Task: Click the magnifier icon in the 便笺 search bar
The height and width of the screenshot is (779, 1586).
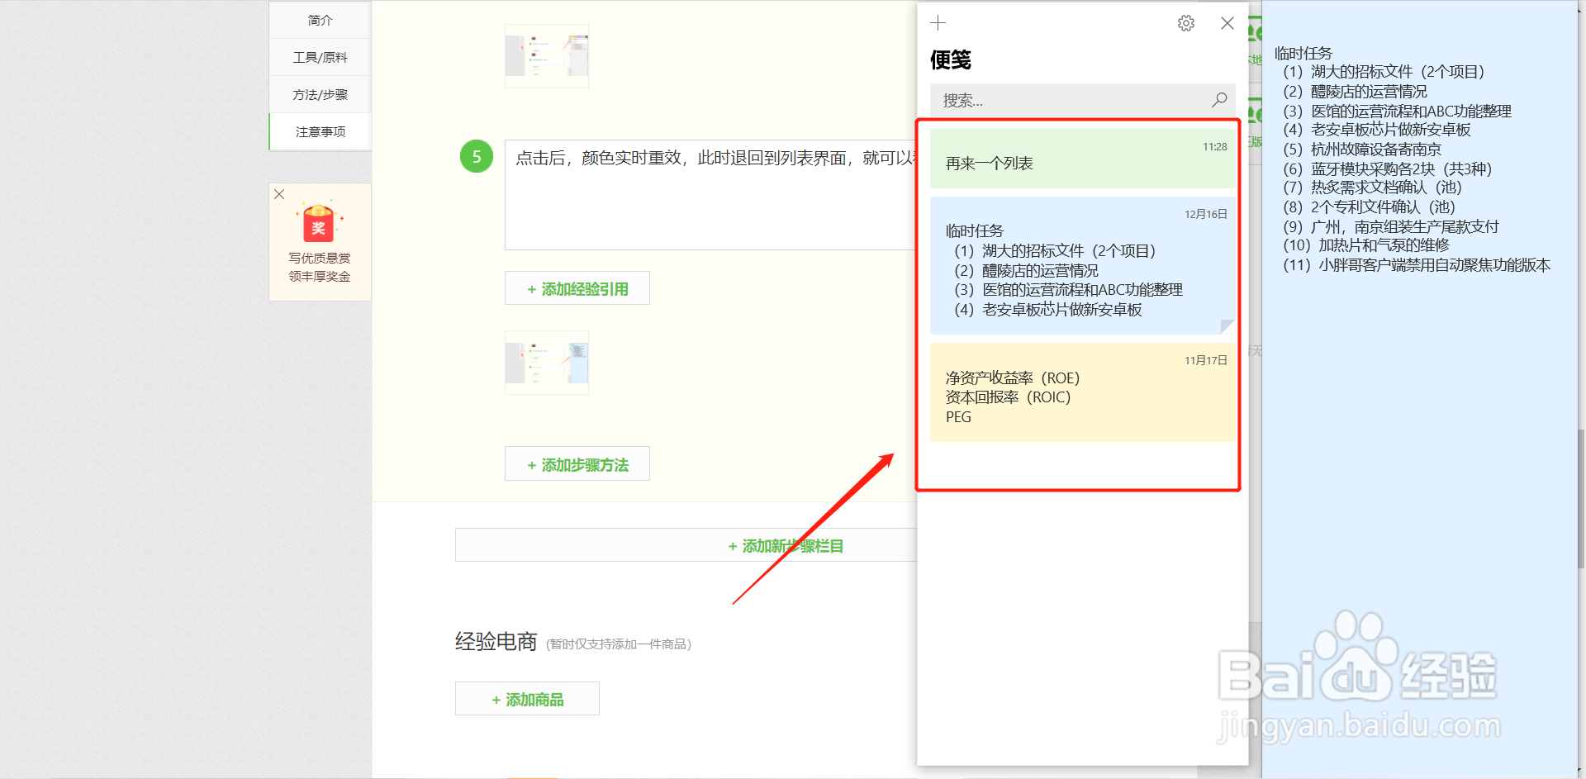Action: pos(1218,100)
